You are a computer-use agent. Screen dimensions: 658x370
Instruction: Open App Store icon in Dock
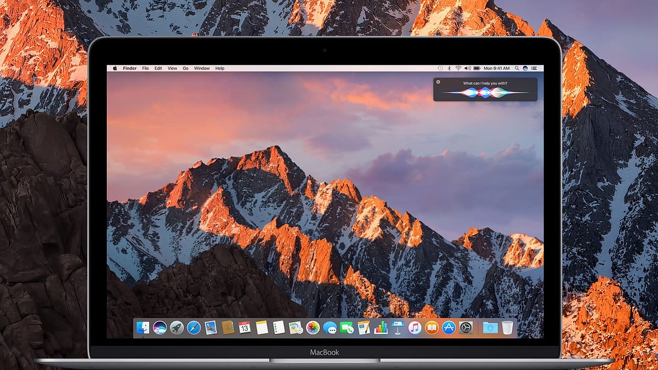[x=449, y=327]
